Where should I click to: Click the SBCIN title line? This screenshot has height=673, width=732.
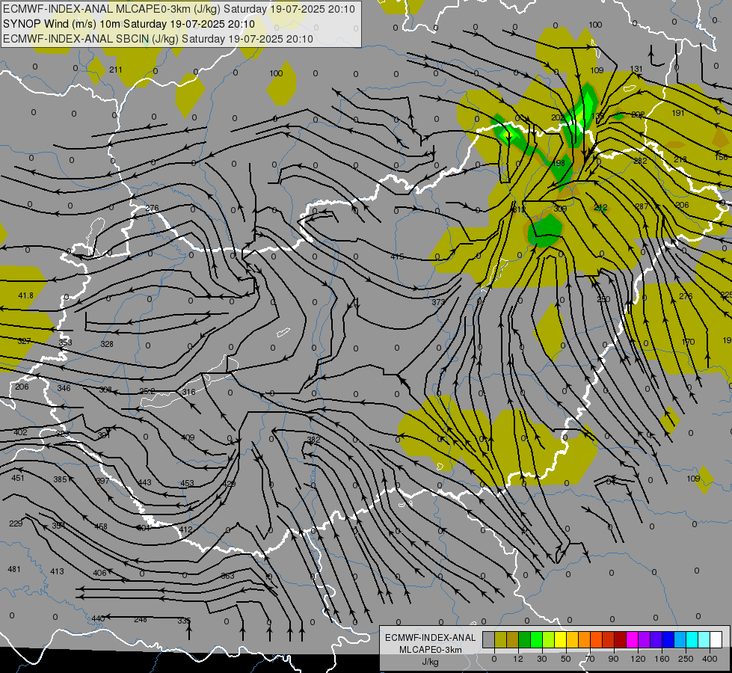point(158,39)
